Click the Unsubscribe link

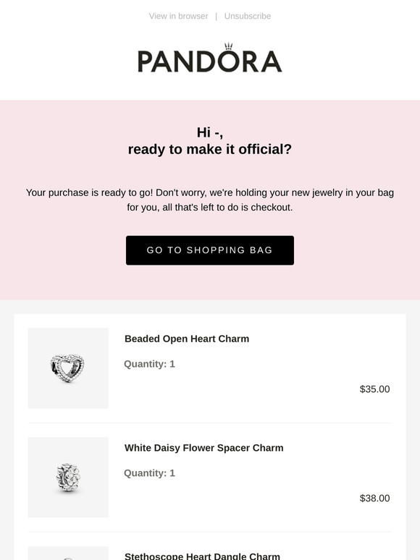[248, 16]
